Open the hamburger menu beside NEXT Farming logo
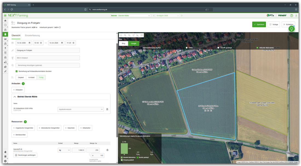The width and height of the screenshot is (301, 166). coord(5,16)
